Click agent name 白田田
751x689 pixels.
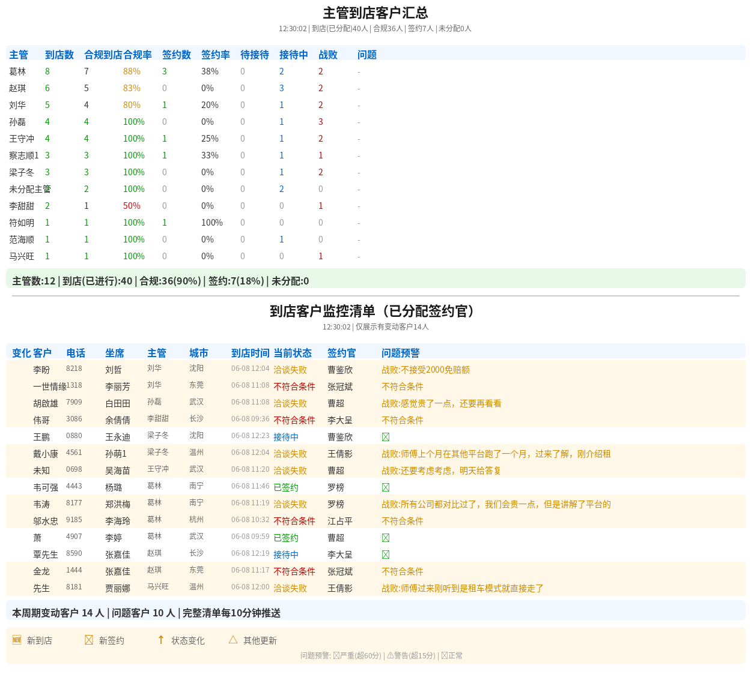tap(118, 404)
